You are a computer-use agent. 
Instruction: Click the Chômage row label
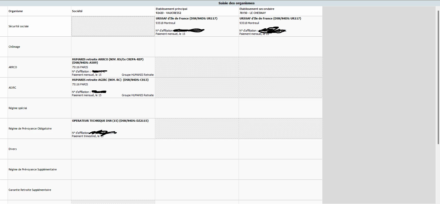point(14,47)
